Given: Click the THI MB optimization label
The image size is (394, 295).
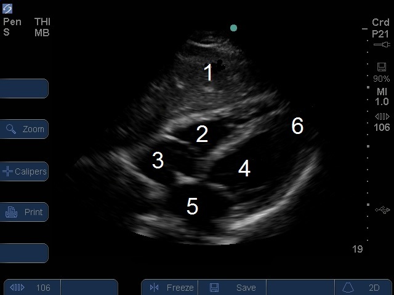Looking at the screenshot, I should (42, 27).
